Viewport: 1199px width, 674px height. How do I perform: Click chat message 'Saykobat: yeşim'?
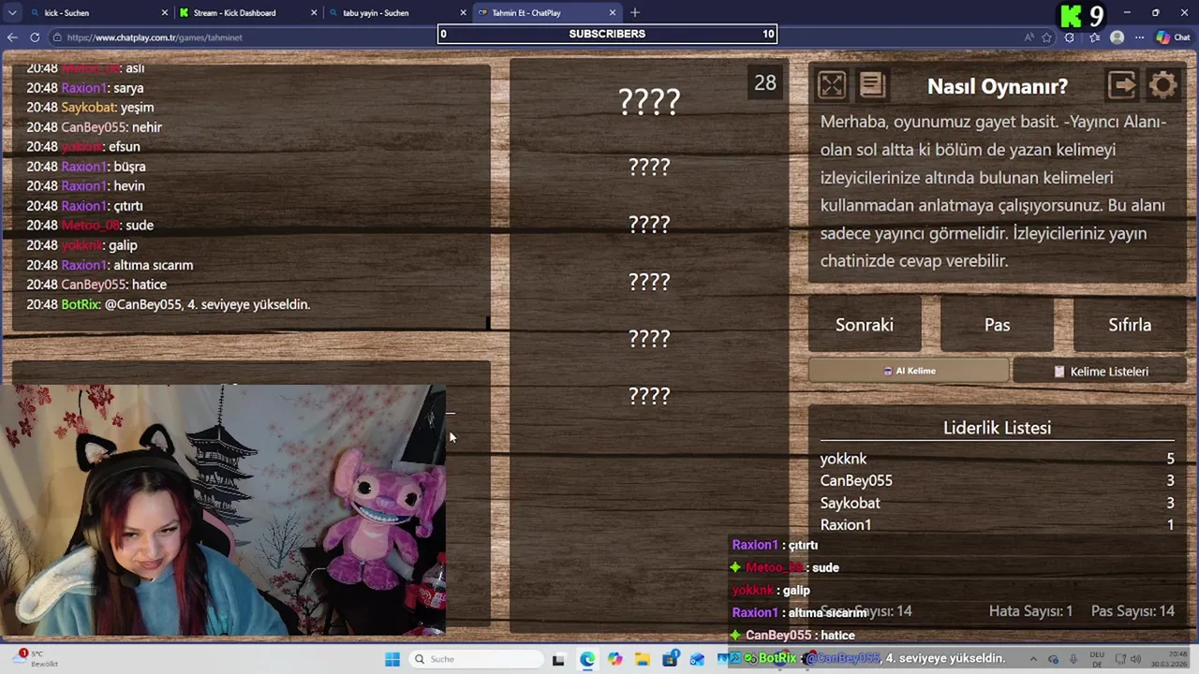tap(90, 108)
